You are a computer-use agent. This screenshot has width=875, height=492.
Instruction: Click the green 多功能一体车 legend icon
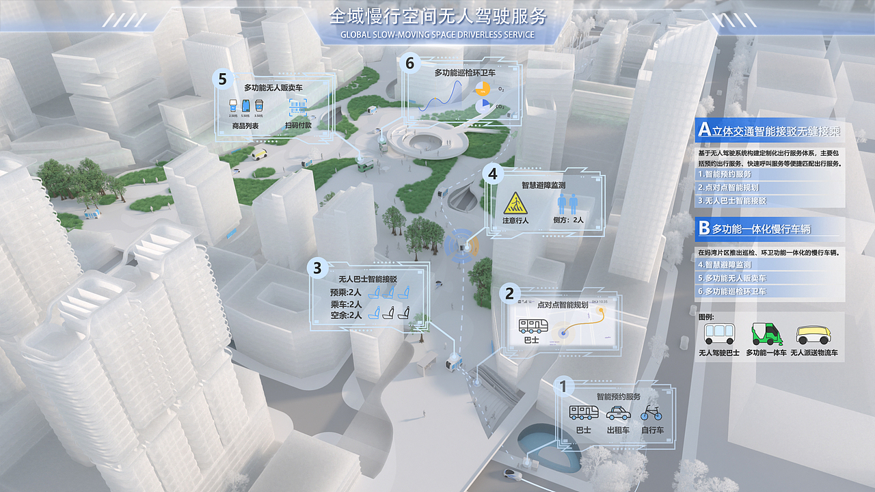click(x=766, y=333)
